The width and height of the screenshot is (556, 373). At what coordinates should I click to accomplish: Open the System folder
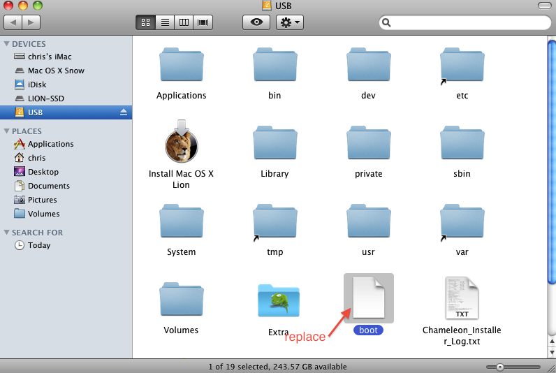(x=181, y=221)
